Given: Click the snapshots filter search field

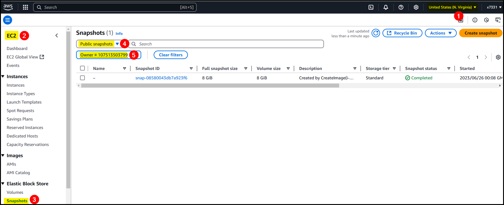Looking at the screenshot, I should [226, 44].
